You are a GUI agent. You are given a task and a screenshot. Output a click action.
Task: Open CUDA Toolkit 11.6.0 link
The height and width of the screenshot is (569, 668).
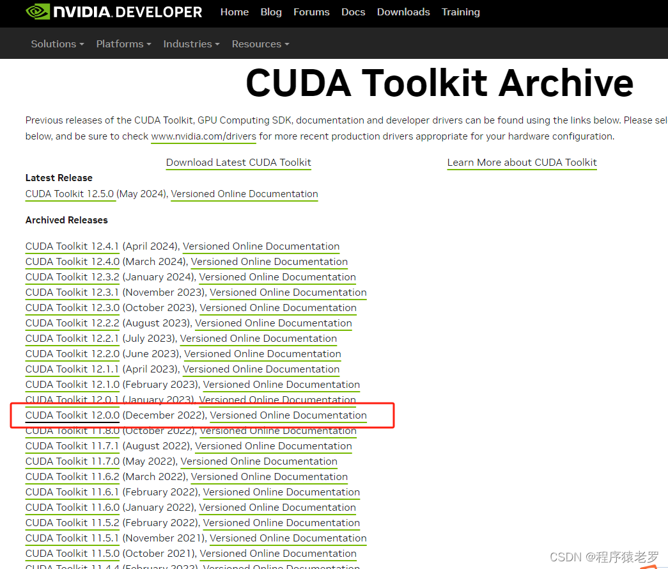click(72, 508)
